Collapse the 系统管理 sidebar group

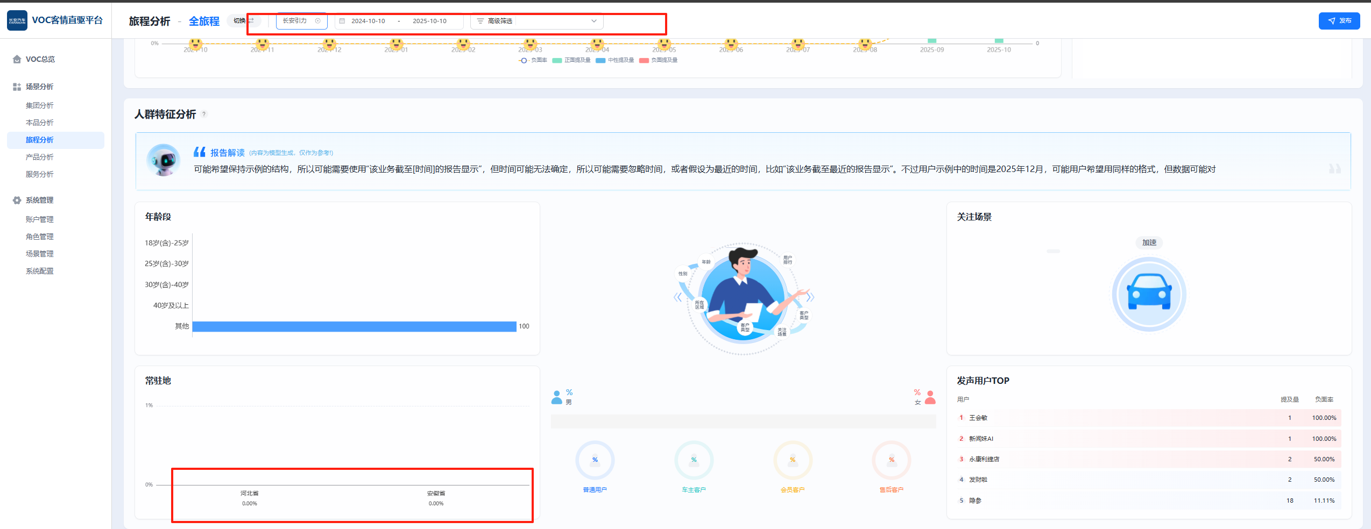click(x=39, y=200)
